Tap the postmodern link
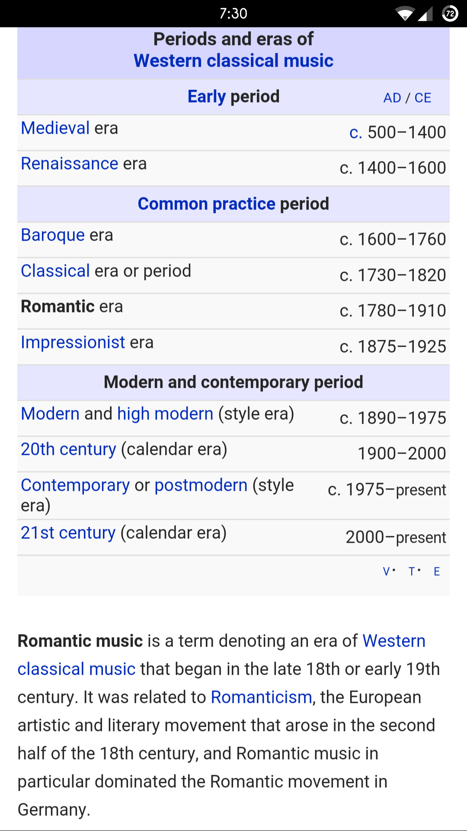Viewport: 467px width, 831px height. click(201, 485)
